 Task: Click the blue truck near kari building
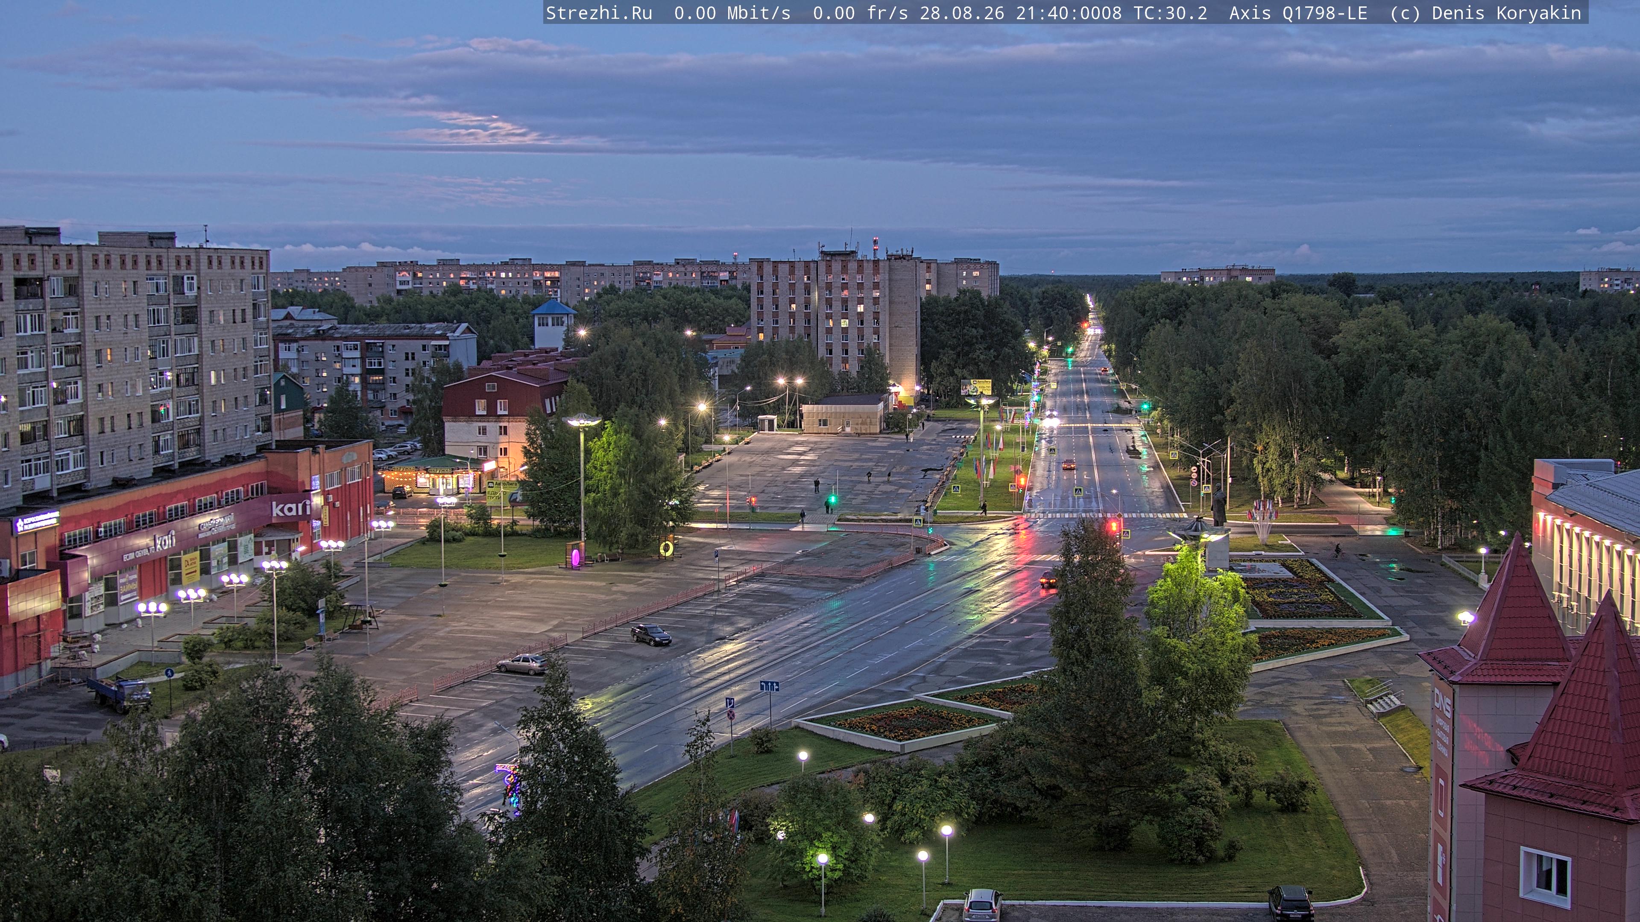tap(120, 693)
